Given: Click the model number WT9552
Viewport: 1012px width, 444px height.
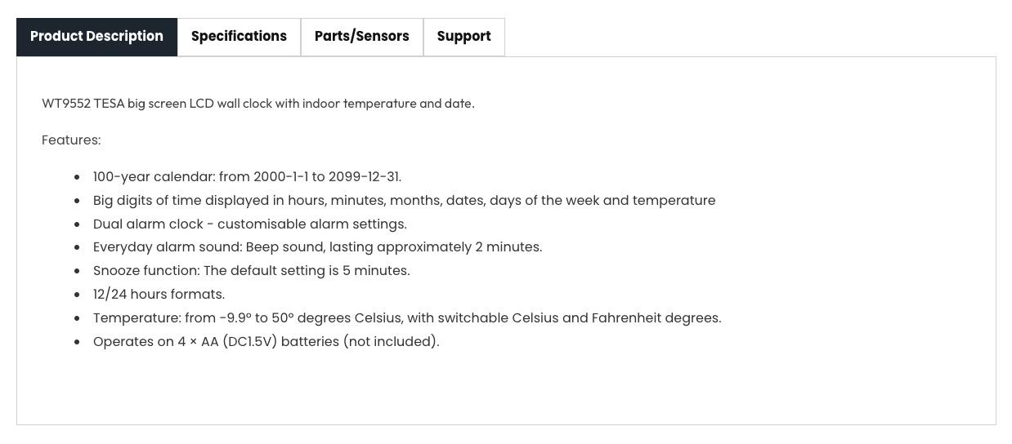Looking at the screenshot, I should pyautogui.click(x=66, y=104).
